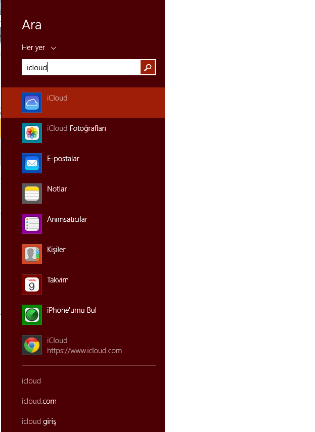Select the 'Takvim' result label
Screen dimensions: 315x432
coord(58,280)
